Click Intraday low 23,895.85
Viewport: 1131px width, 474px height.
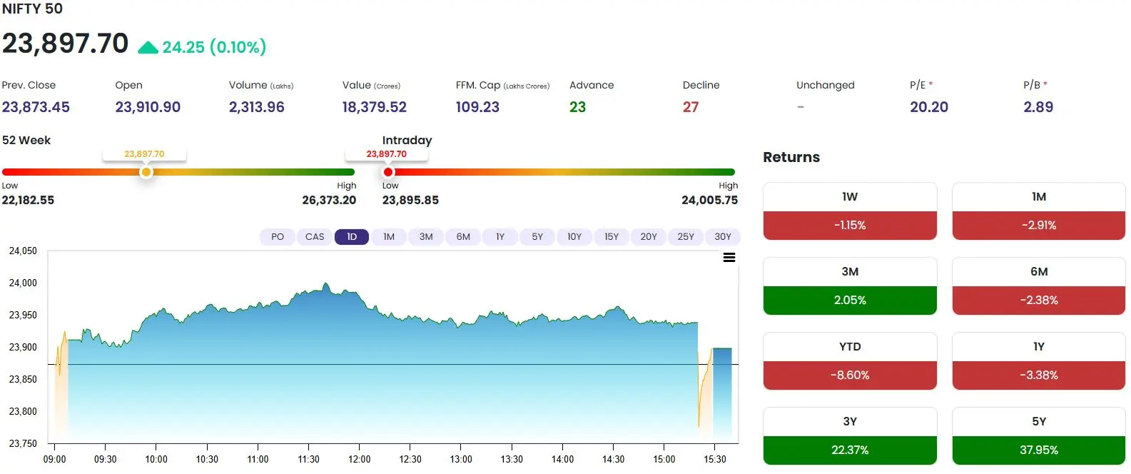pyautogui.click(x=410, y=201)
